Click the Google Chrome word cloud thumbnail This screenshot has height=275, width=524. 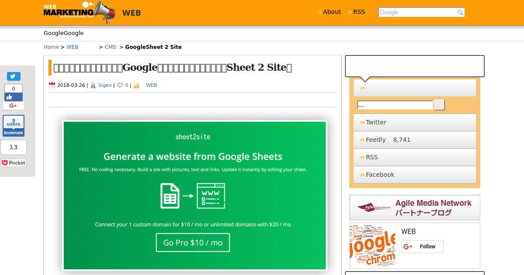tap(373, 245)
